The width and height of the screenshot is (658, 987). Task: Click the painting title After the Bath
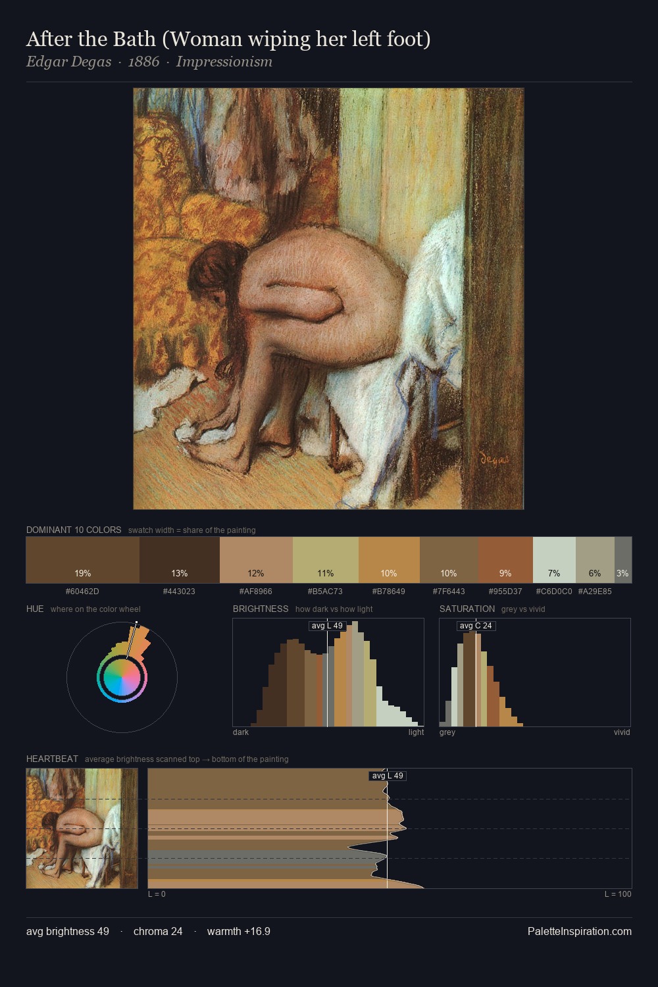pyautogui.click(x=228, y=39)
